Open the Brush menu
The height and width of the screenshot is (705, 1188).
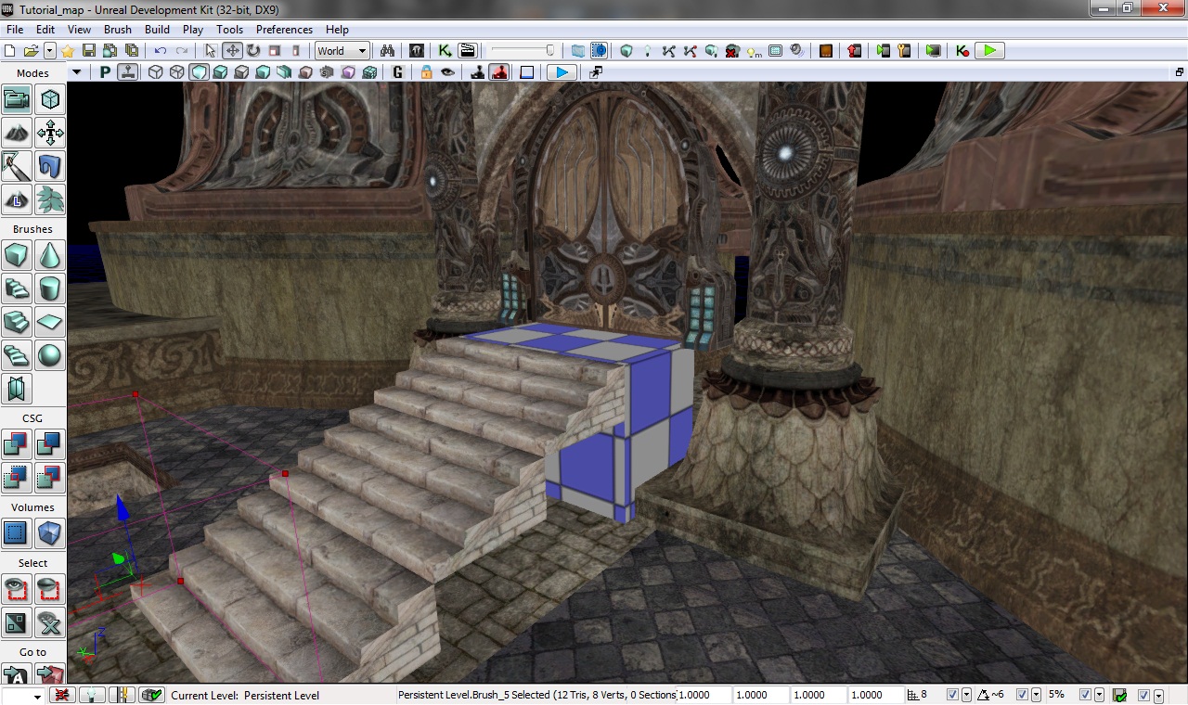(117, 30)
